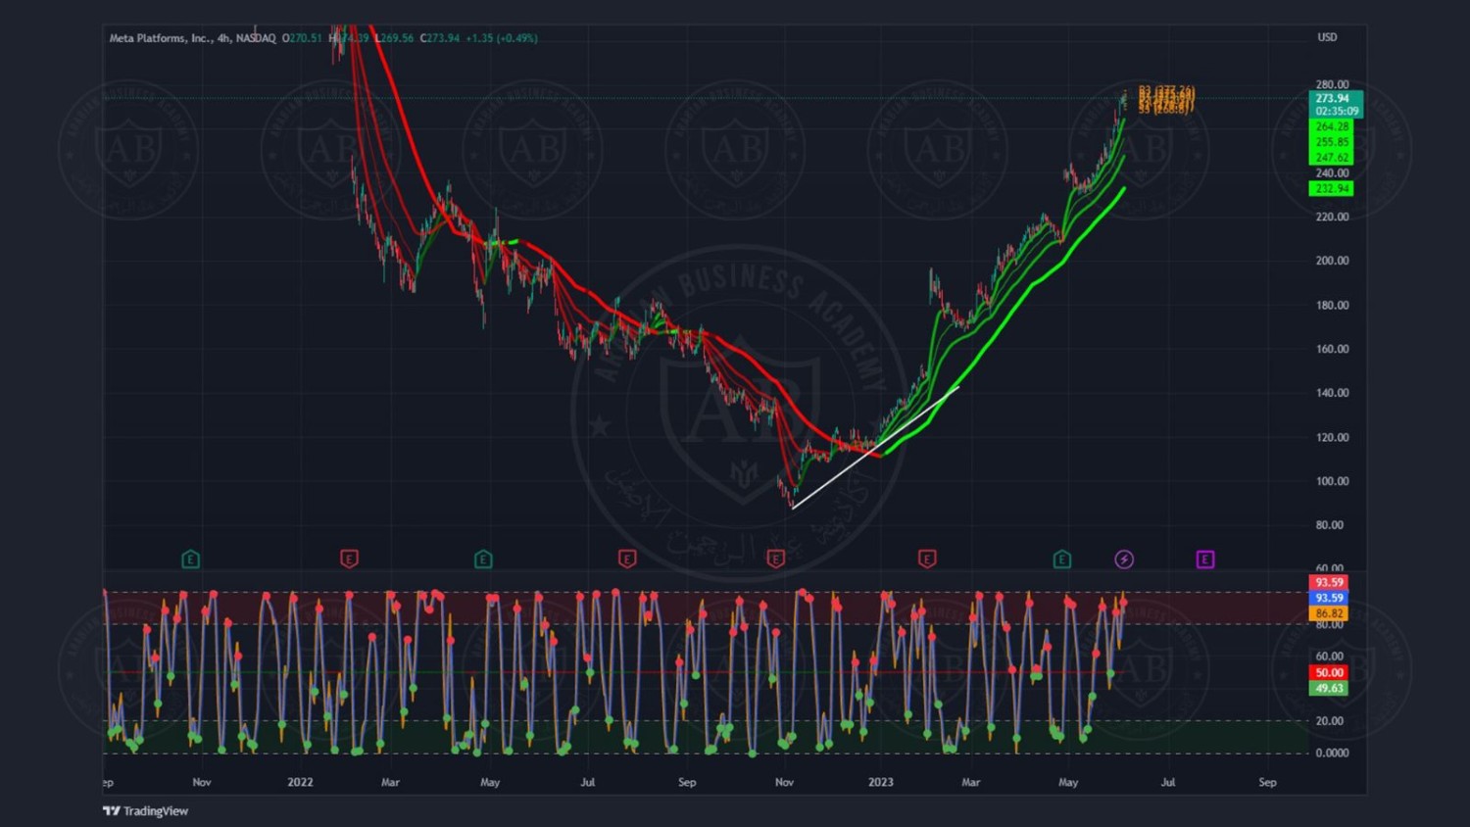Open the red earnings marker in late July 2022
This screenshot has height=827, width=1470.
[627, 559]
